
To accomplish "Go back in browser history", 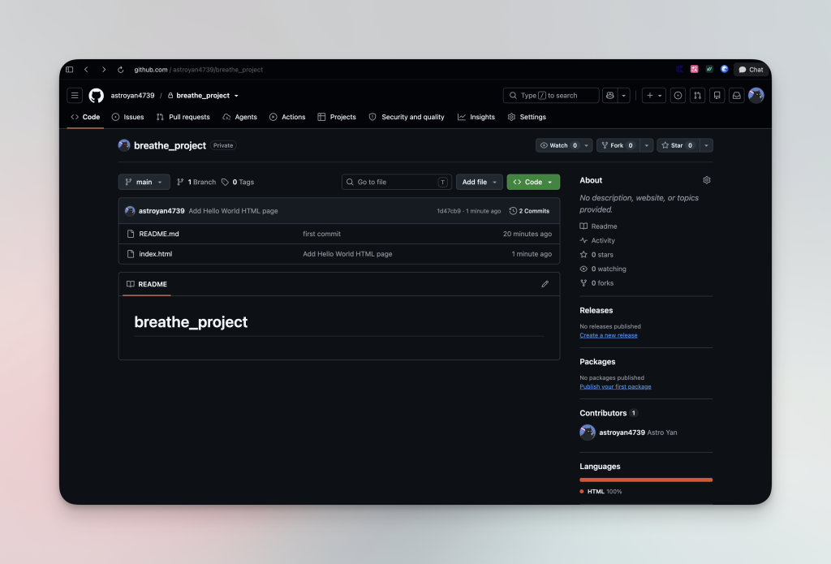I will (x=86, y=70).
